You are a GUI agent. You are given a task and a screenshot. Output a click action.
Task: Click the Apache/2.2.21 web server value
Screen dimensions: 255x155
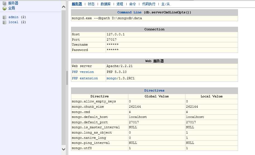pyautogui.click(x=119, y=66)
